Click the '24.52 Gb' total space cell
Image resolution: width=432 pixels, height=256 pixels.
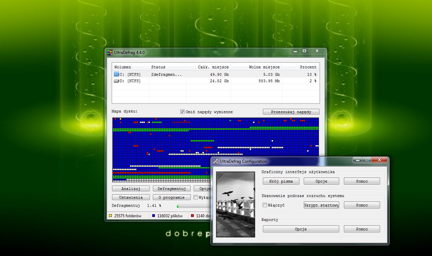(x=219, y=81)
